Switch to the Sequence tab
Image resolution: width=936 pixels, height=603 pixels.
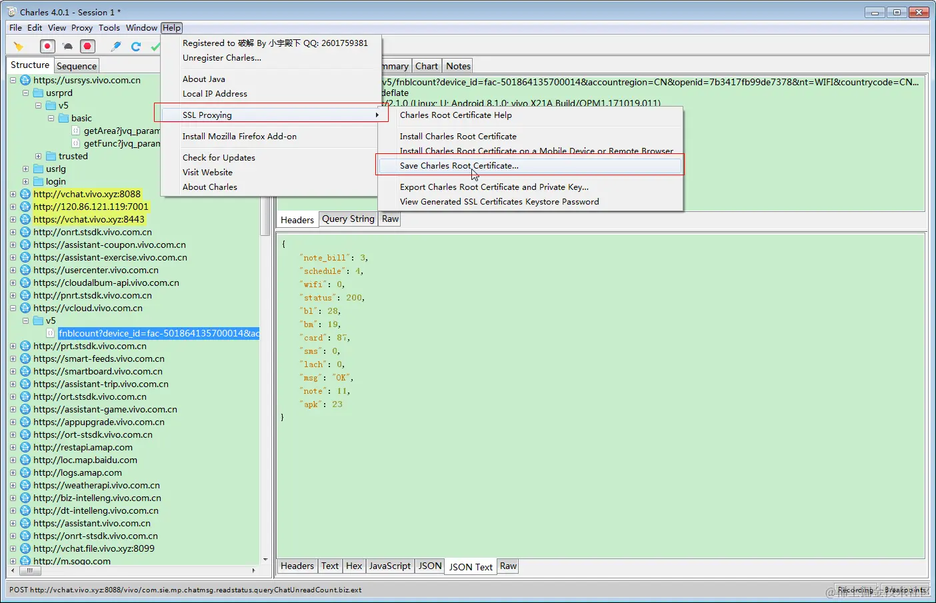pos(77,66)
